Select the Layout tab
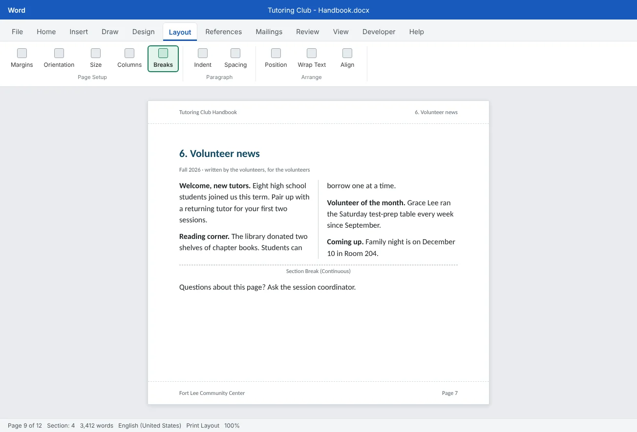 pos(180,32)
